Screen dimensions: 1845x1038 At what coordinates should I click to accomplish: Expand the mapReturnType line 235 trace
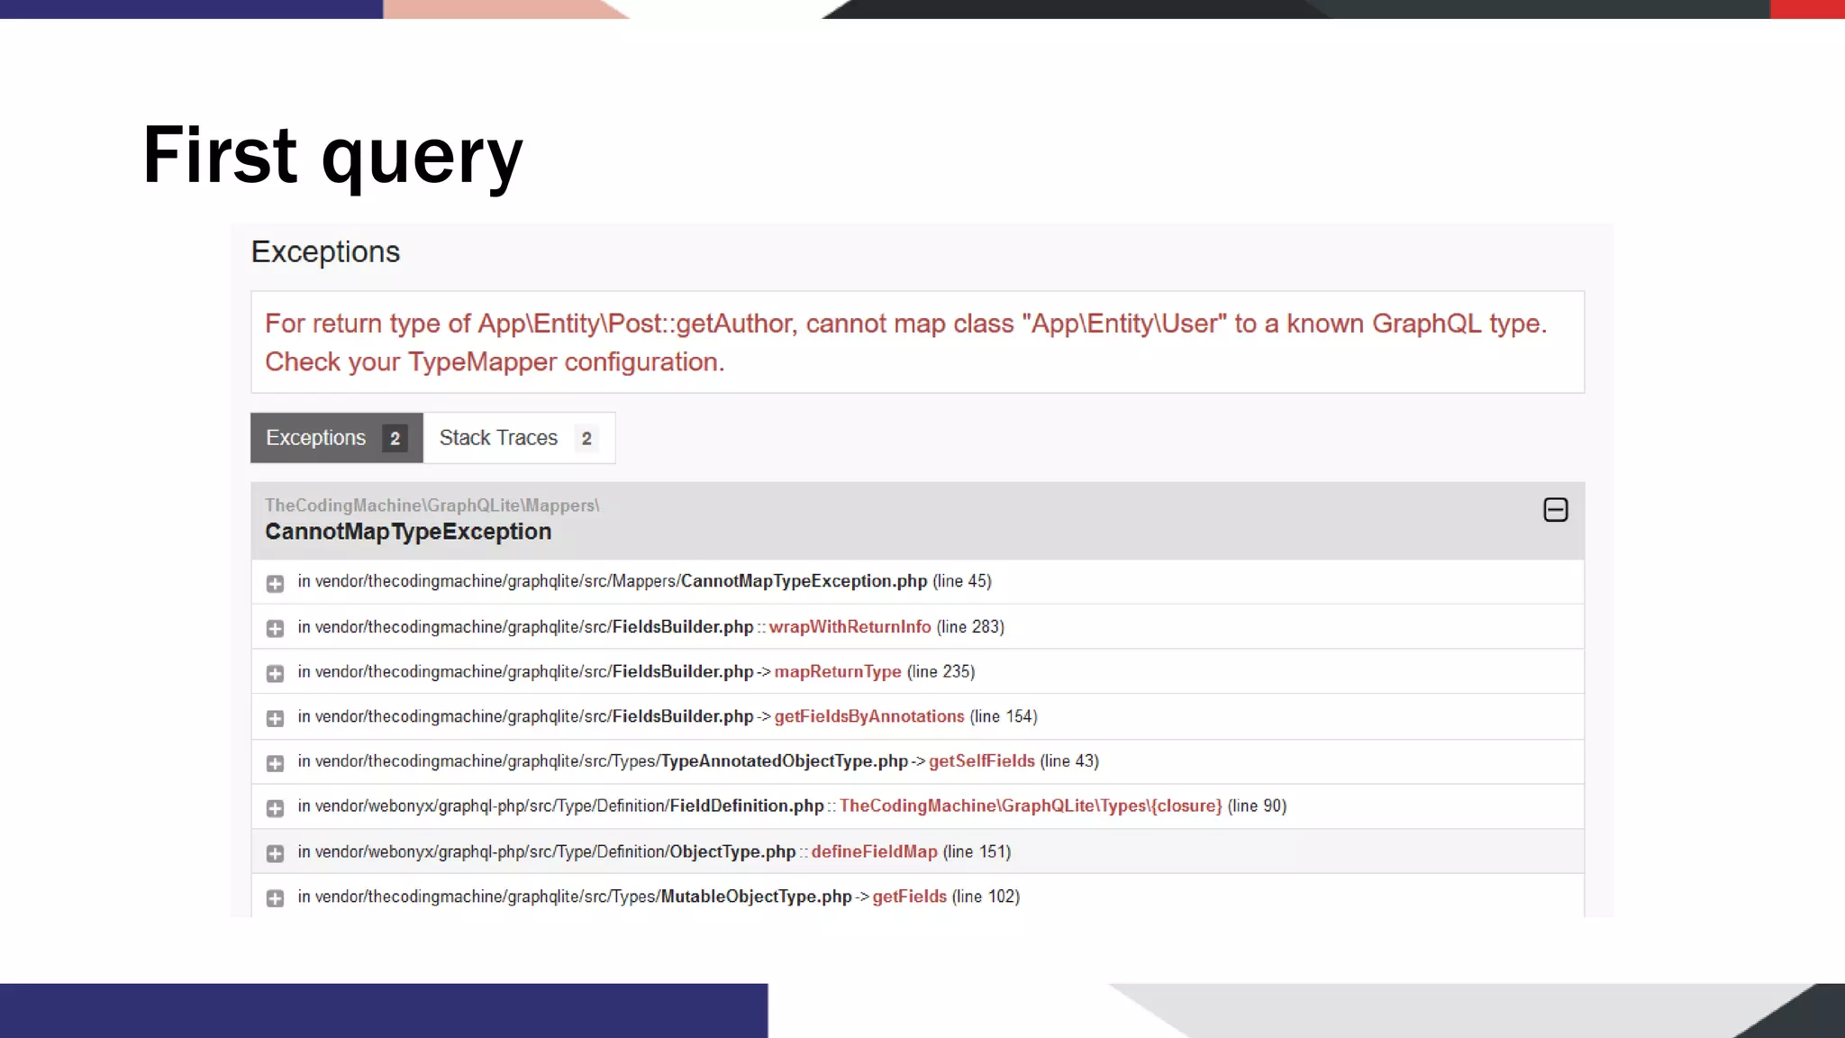[x=275, y=674]
